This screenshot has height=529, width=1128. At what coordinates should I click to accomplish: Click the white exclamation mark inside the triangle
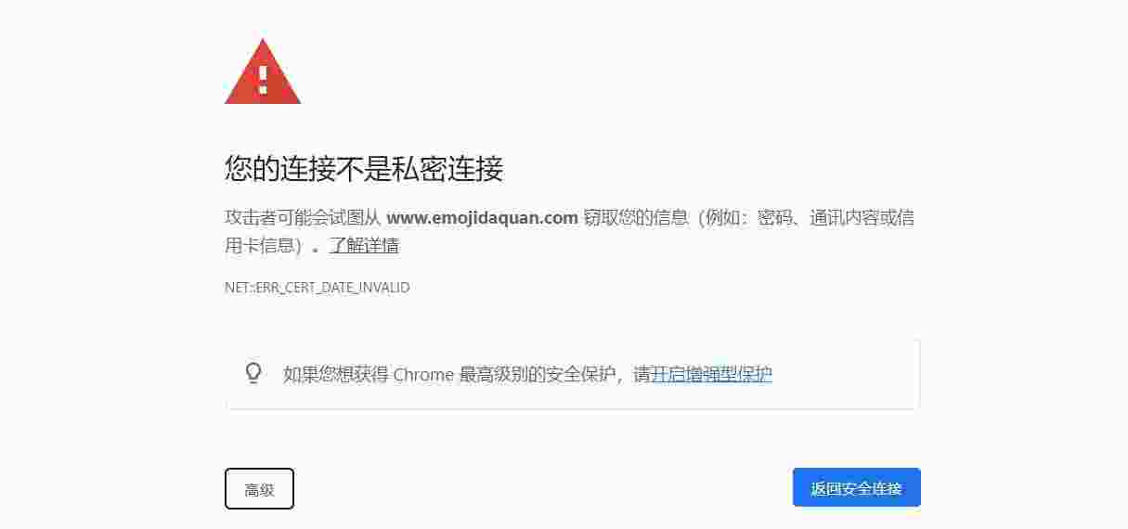pyautogui.click(x=263, y=79)
